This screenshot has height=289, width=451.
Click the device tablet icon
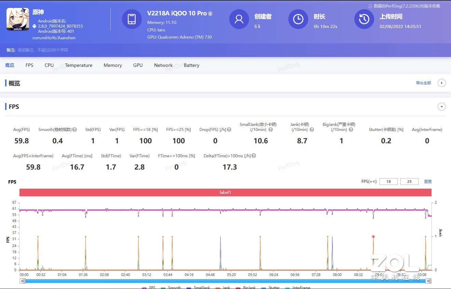(x=132, y=19)
